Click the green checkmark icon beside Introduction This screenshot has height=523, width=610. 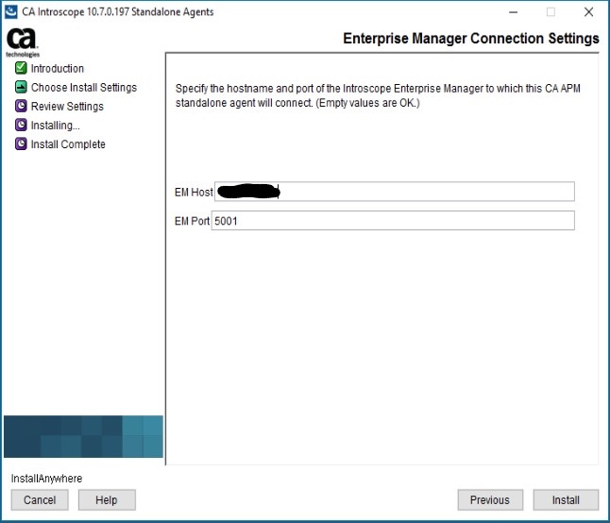coord(21,68)
